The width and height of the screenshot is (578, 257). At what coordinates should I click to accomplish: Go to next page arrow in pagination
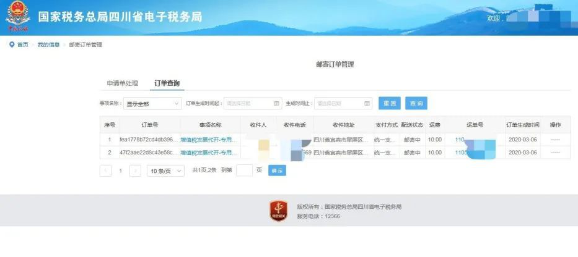tap(135, 171)
